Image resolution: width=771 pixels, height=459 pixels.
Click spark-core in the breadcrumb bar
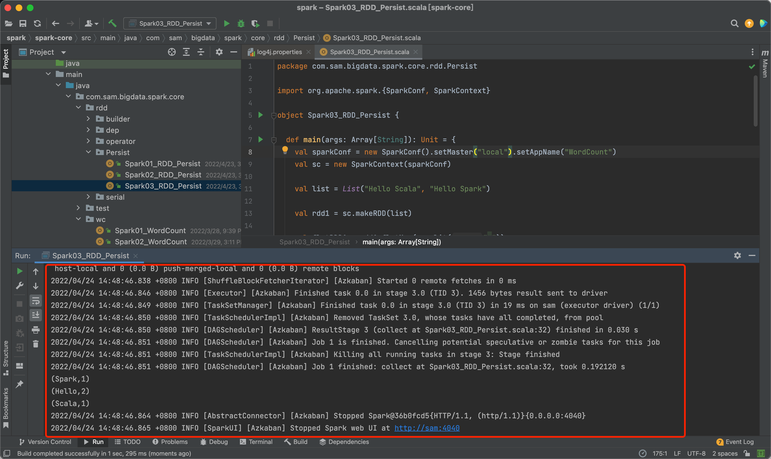click(x=54, y=38)
